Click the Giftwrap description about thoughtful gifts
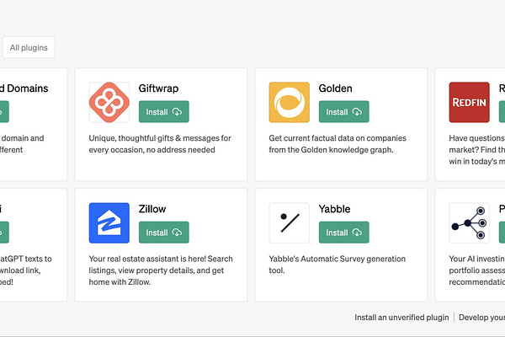Screen dimensions: 505x337 point(160,144)
